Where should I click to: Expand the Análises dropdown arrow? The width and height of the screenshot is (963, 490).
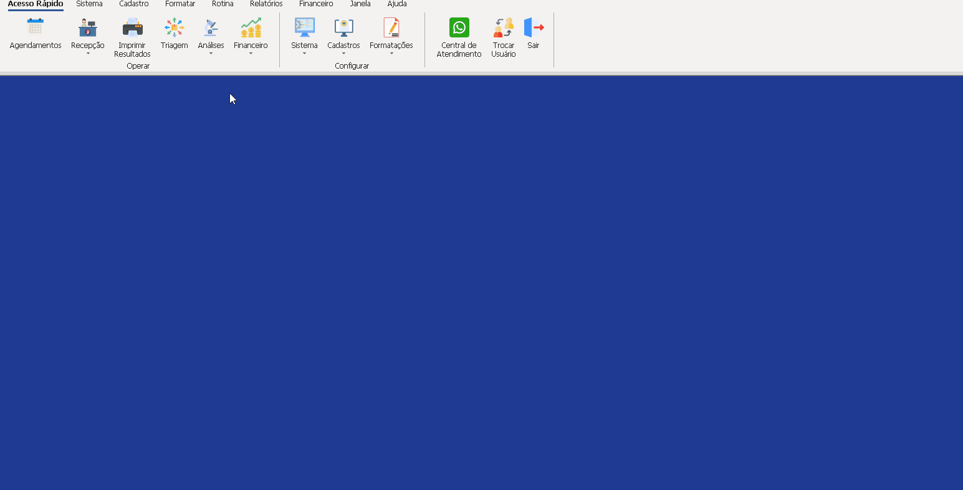click(x=211, y=54)
